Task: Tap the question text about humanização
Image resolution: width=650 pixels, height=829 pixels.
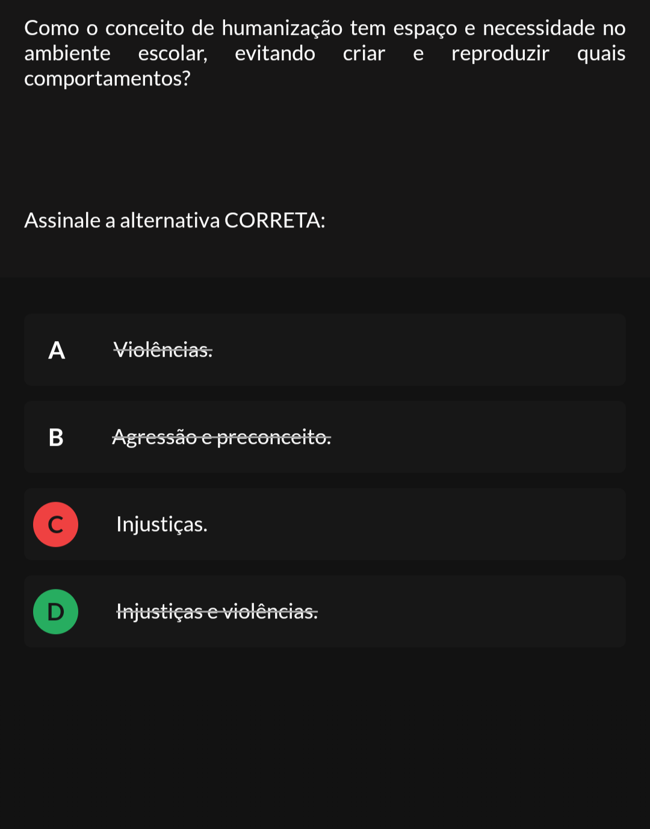Action: (x=325, y=53)
